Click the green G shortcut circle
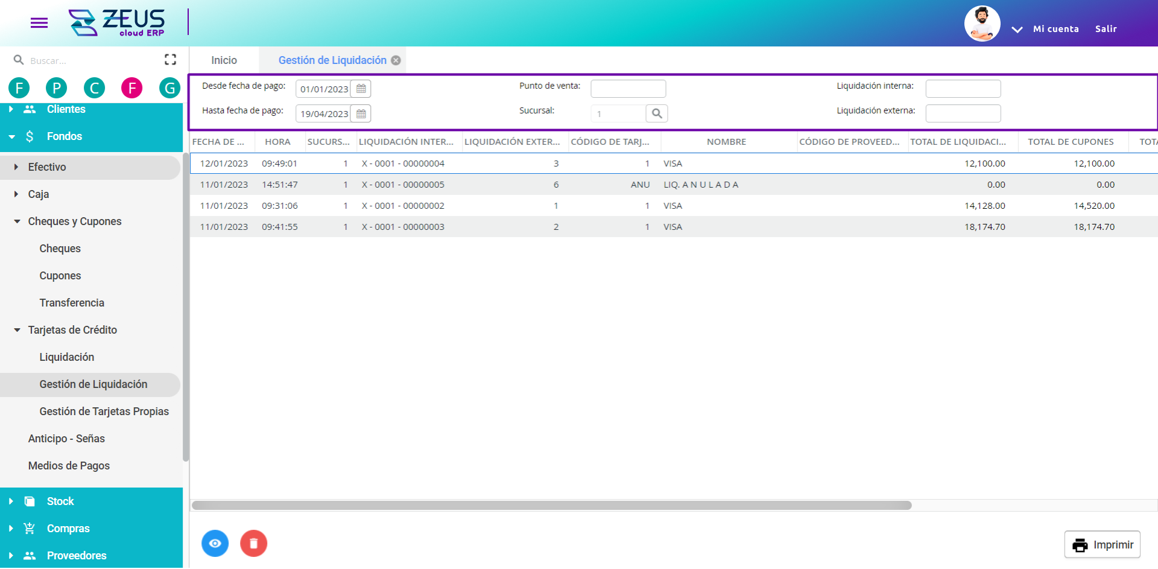The height and width of the screenshot is (569, 1158). tap(169, 88)
